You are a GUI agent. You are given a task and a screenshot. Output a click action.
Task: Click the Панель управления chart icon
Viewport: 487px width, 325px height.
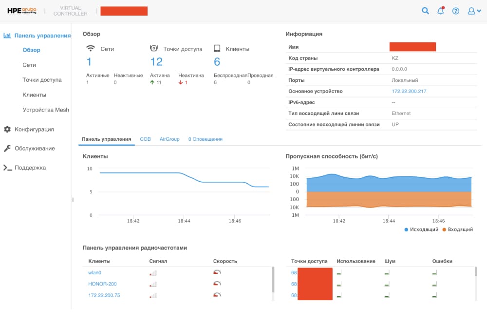click(7, 36)
